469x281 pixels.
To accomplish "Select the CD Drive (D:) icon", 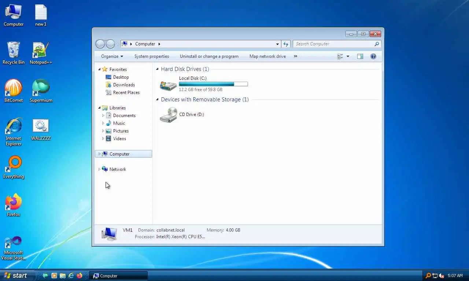I will coord(169,115).
